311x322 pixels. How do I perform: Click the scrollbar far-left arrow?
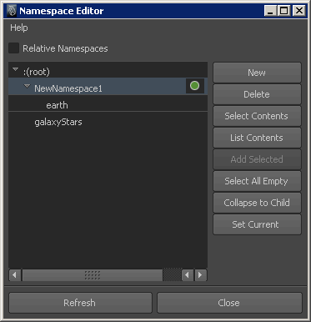[14, 275]
